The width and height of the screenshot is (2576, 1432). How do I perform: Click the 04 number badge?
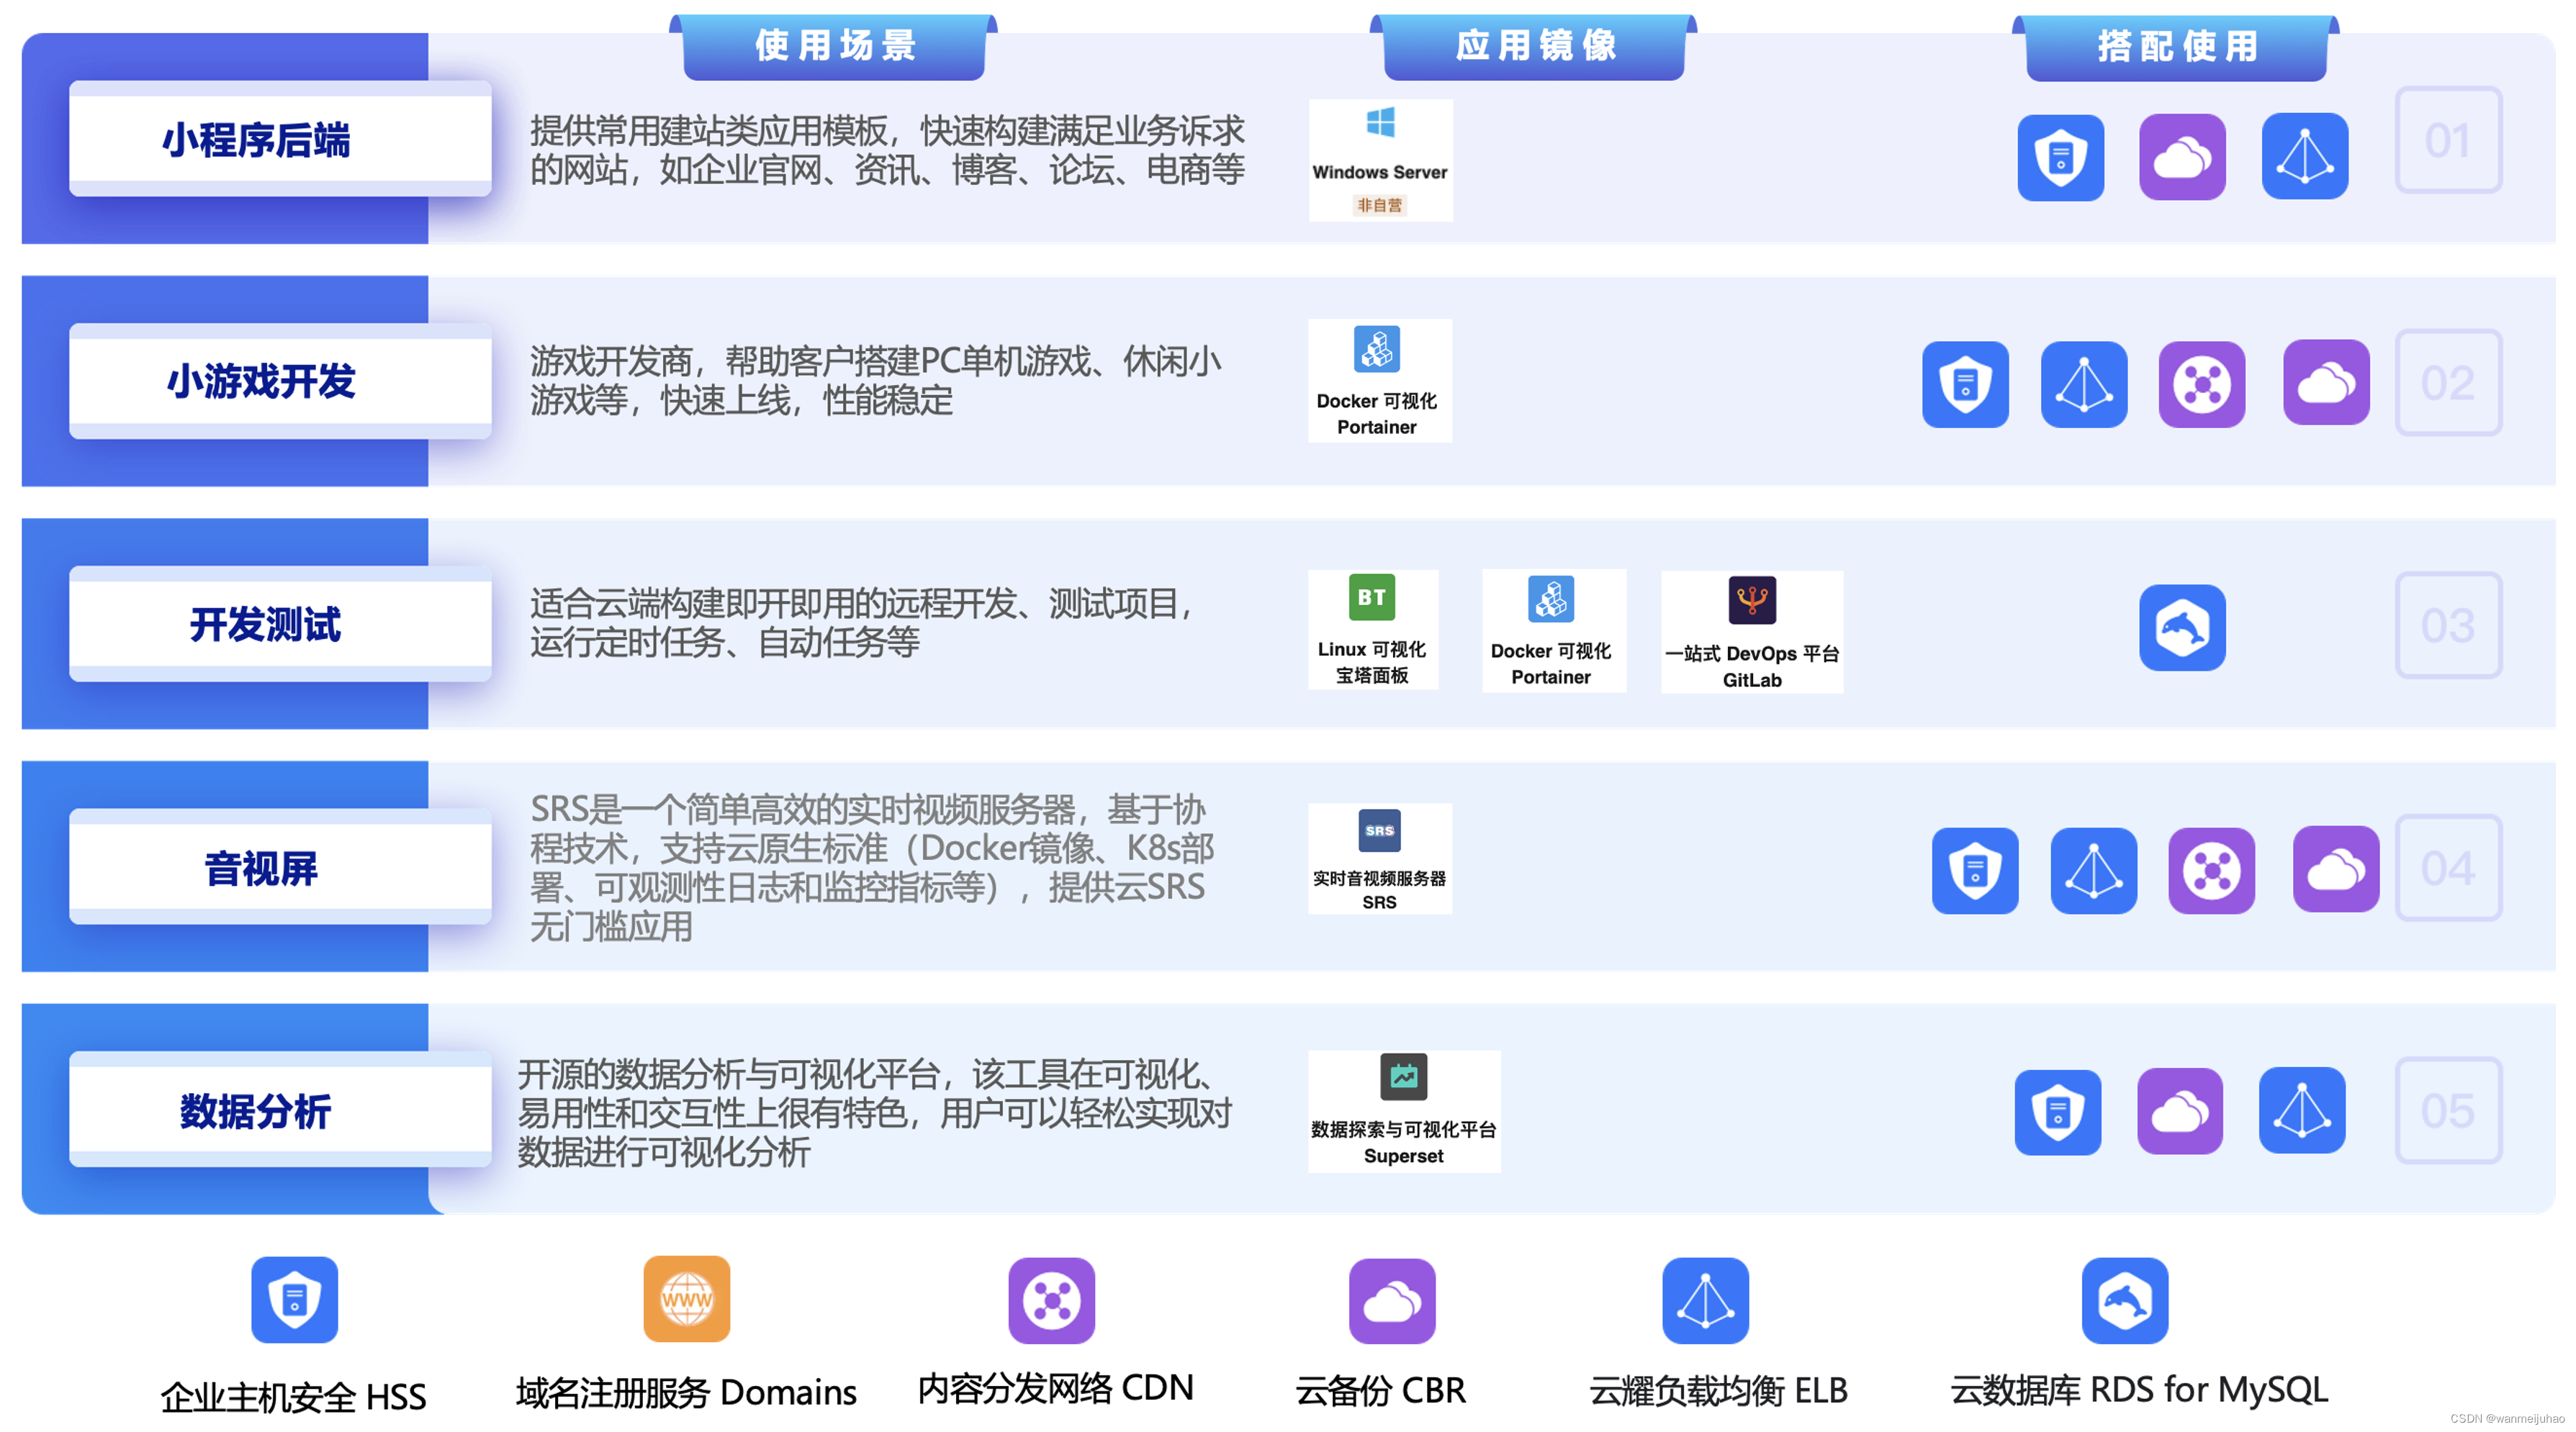tap(2448, 869)
